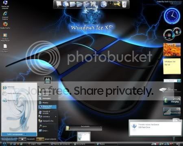Click the CPU meter gauge gadget

(x=169, y=35)
